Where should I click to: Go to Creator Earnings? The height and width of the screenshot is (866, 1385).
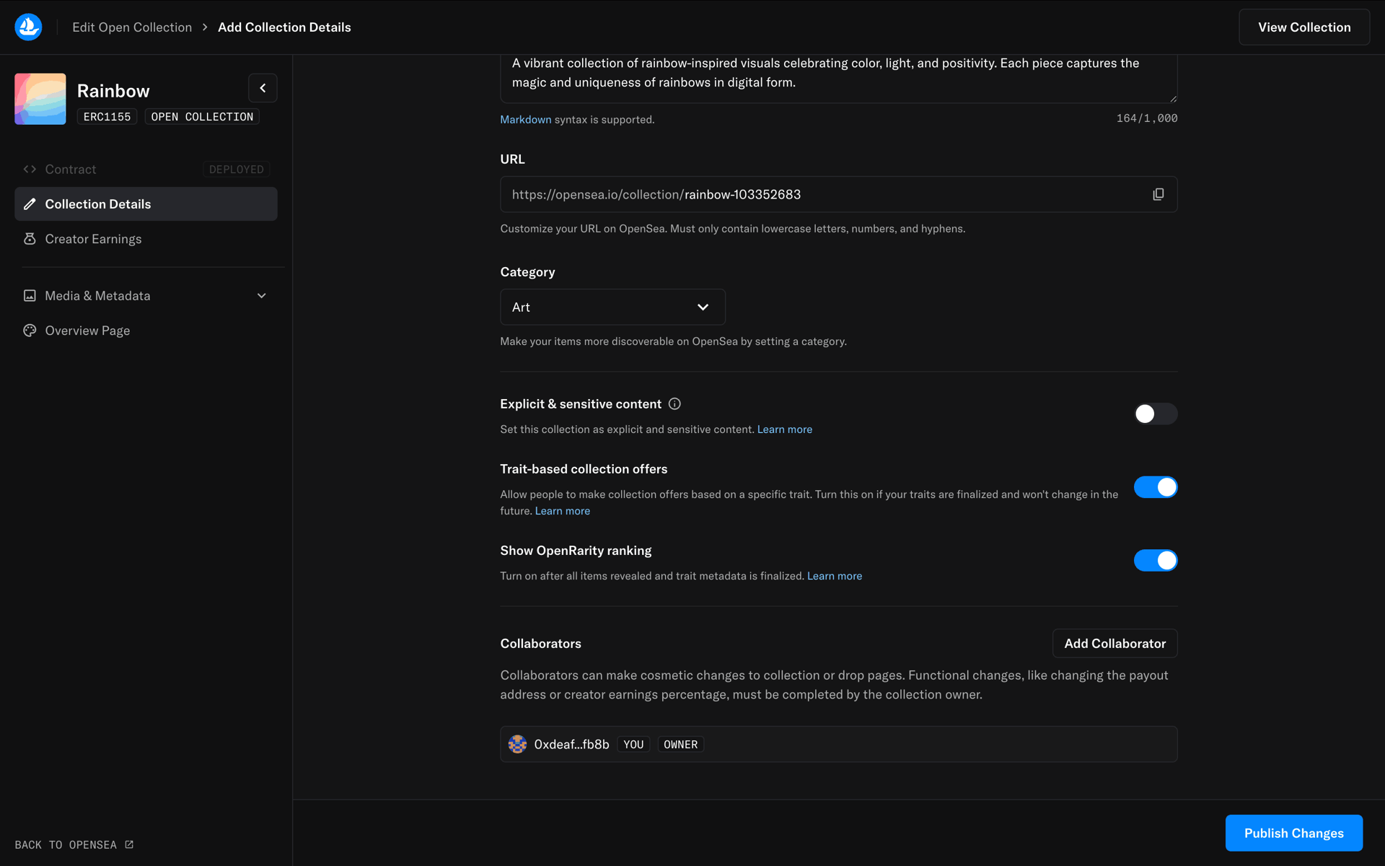point(146,239)
